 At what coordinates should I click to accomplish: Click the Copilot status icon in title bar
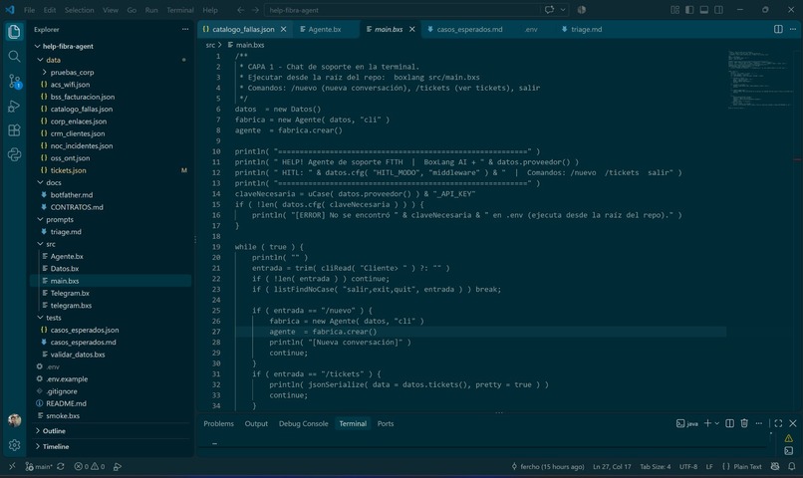581,10
